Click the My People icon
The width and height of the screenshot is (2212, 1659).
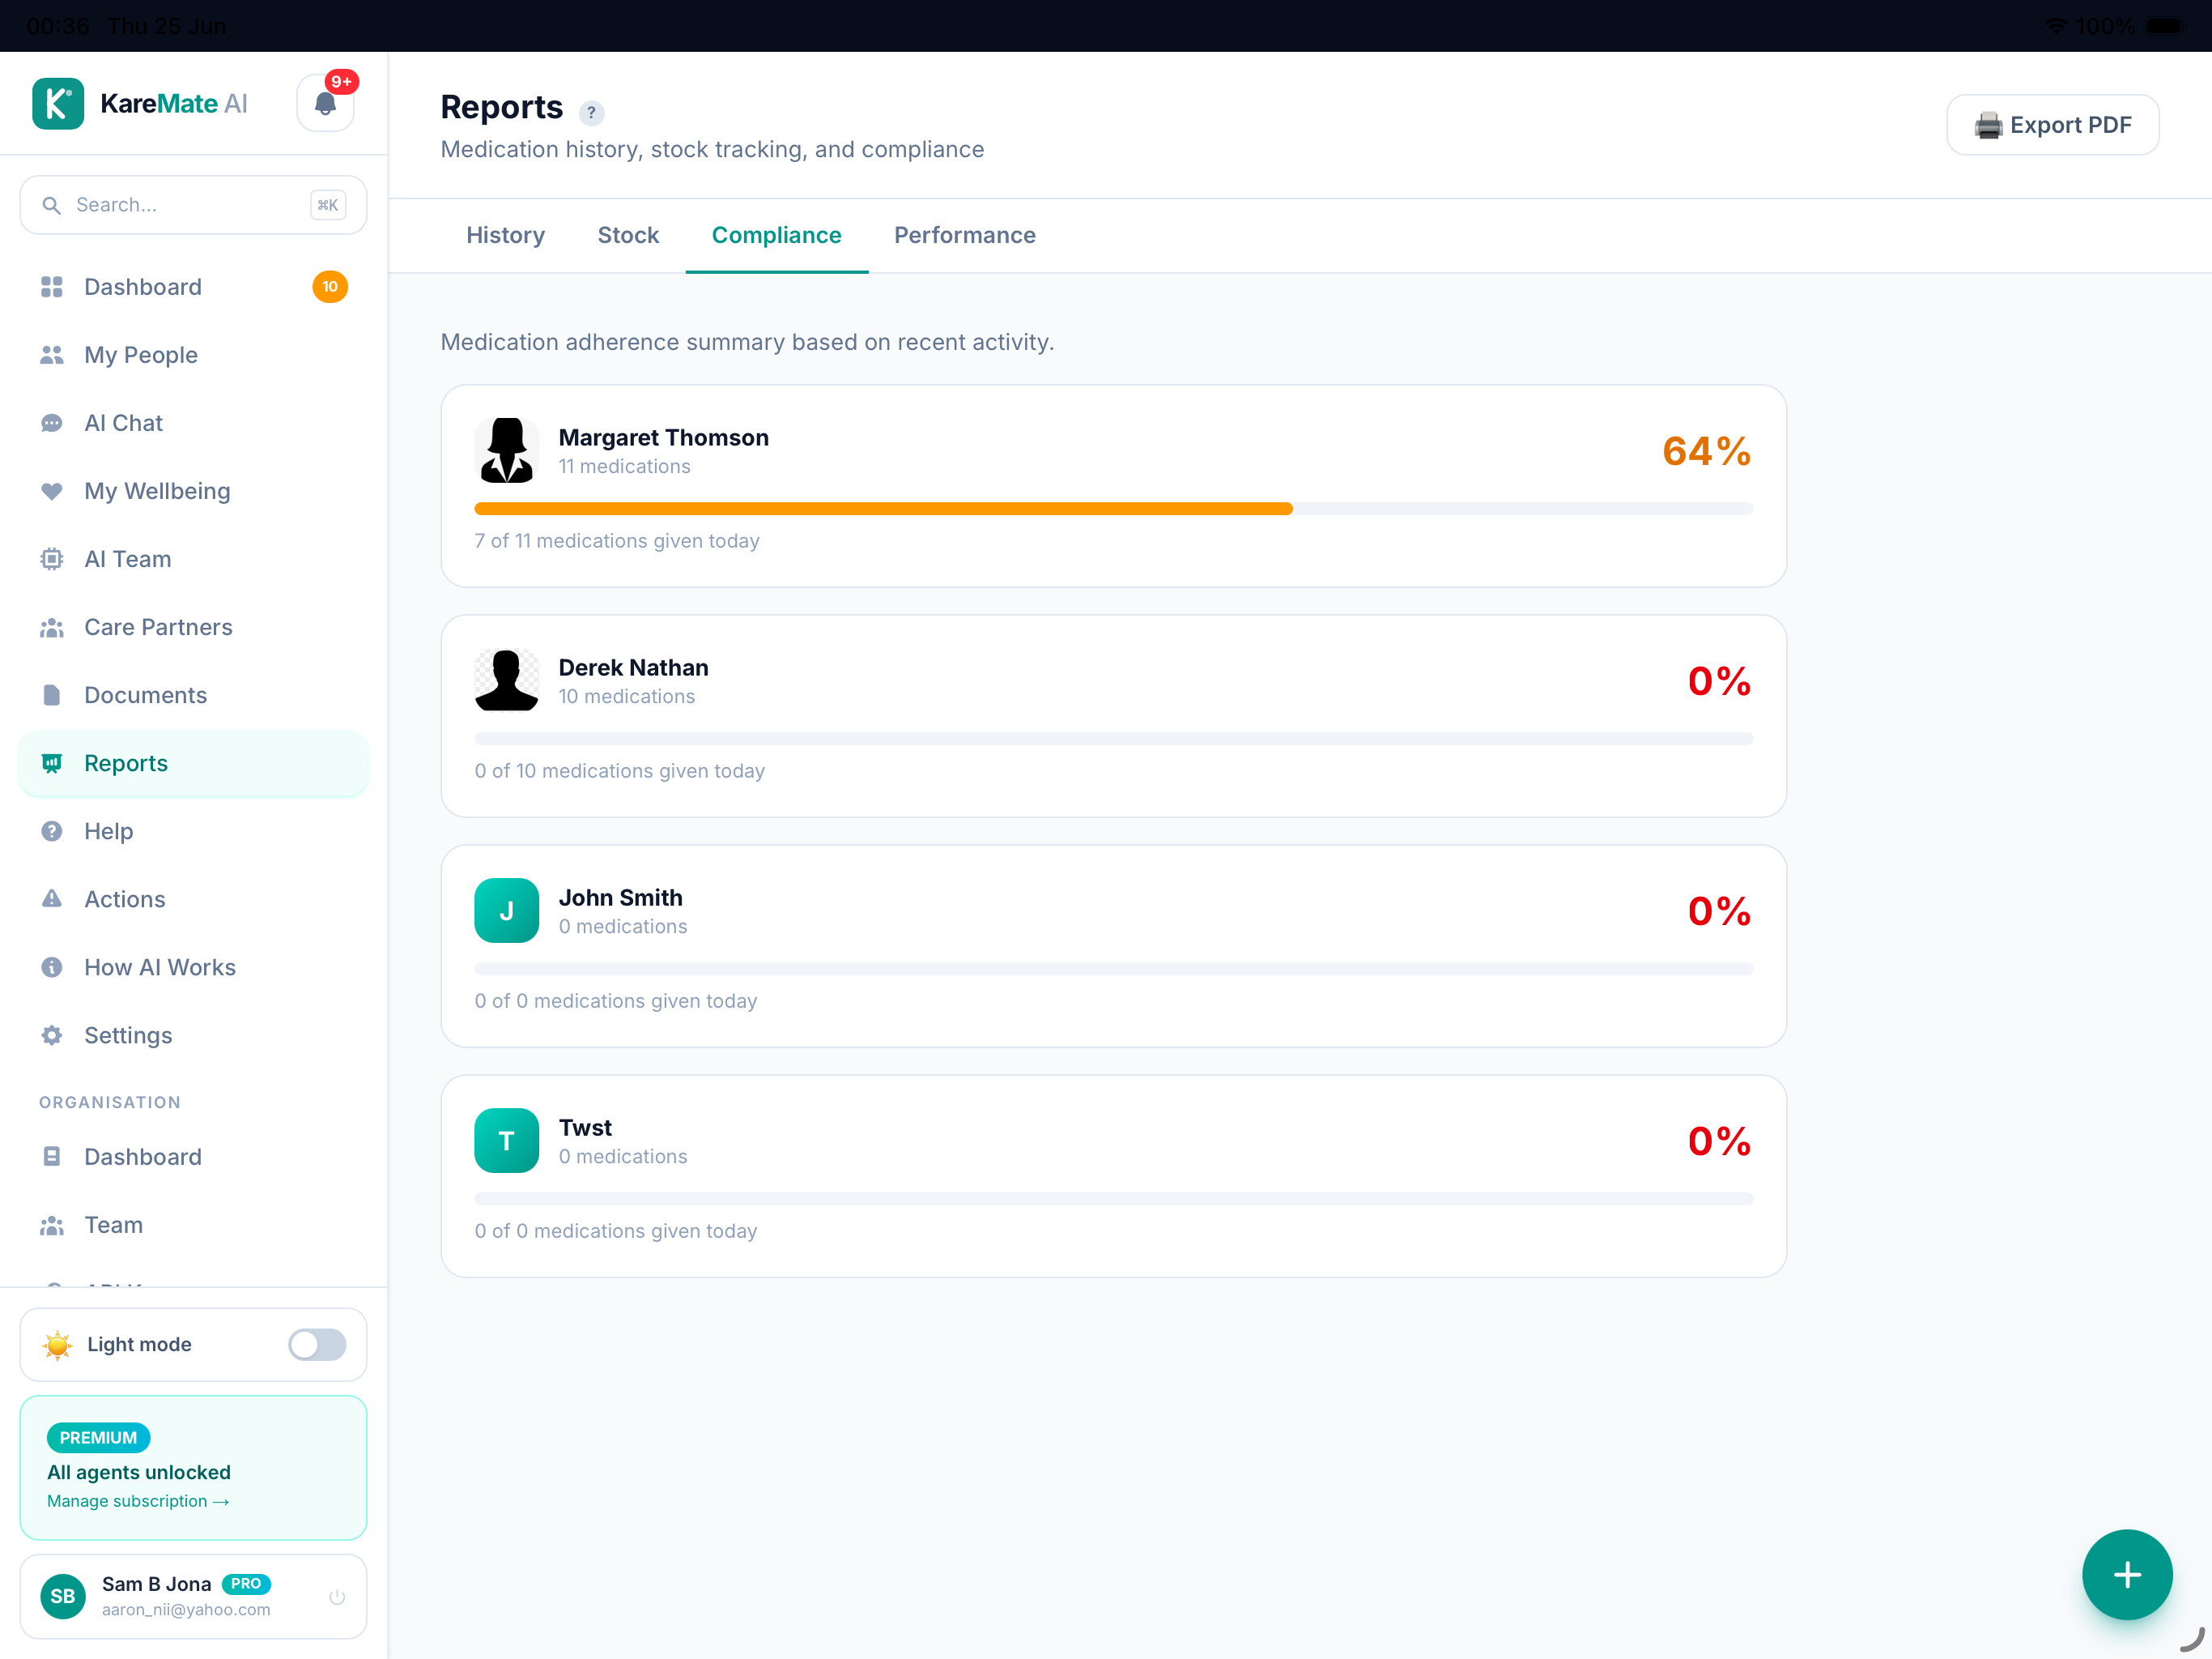point(52,356)
